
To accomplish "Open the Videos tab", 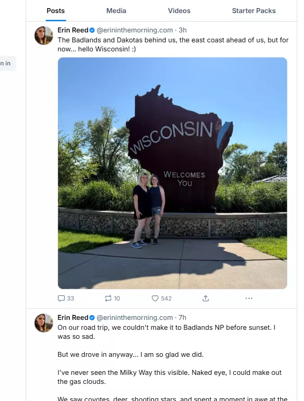I will click(179, 11).
